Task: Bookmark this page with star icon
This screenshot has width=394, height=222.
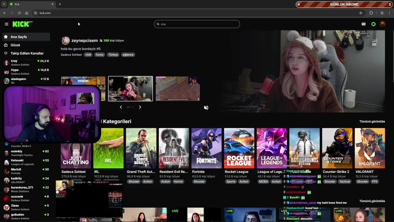Action: click(361, 13)
